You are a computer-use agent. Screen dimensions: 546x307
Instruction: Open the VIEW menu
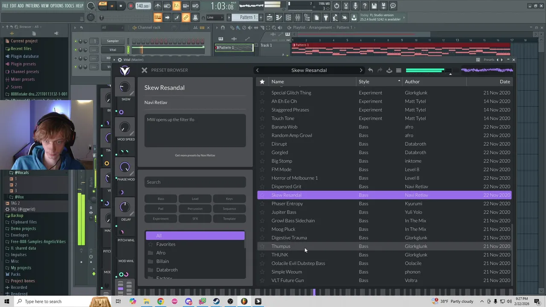point(45,6)
